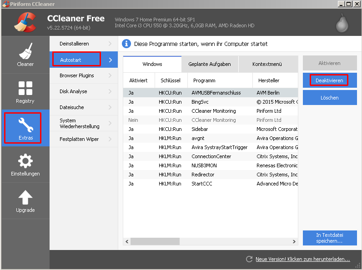Image resolution: width=362 pixels, height=270 pixels.
Task: Select the AVMUSBFernanschluss row
Action: pyautogui.click(x=211, y=93)
